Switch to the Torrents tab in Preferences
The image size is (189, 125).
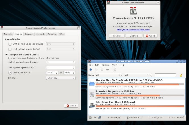click(x=8, y=34)
